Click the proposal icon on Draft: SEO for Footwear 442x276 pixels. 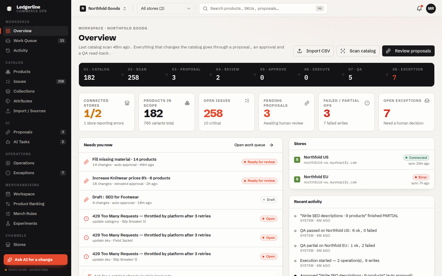coord(86,200)
